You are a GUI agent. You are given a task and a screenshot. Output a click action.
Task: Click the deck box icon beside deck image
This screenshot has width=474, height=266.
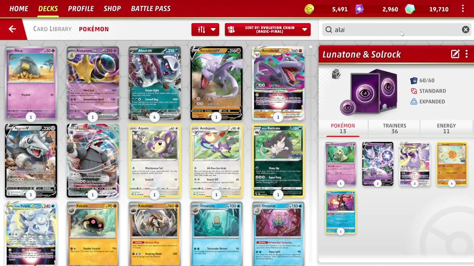[336, 74]
